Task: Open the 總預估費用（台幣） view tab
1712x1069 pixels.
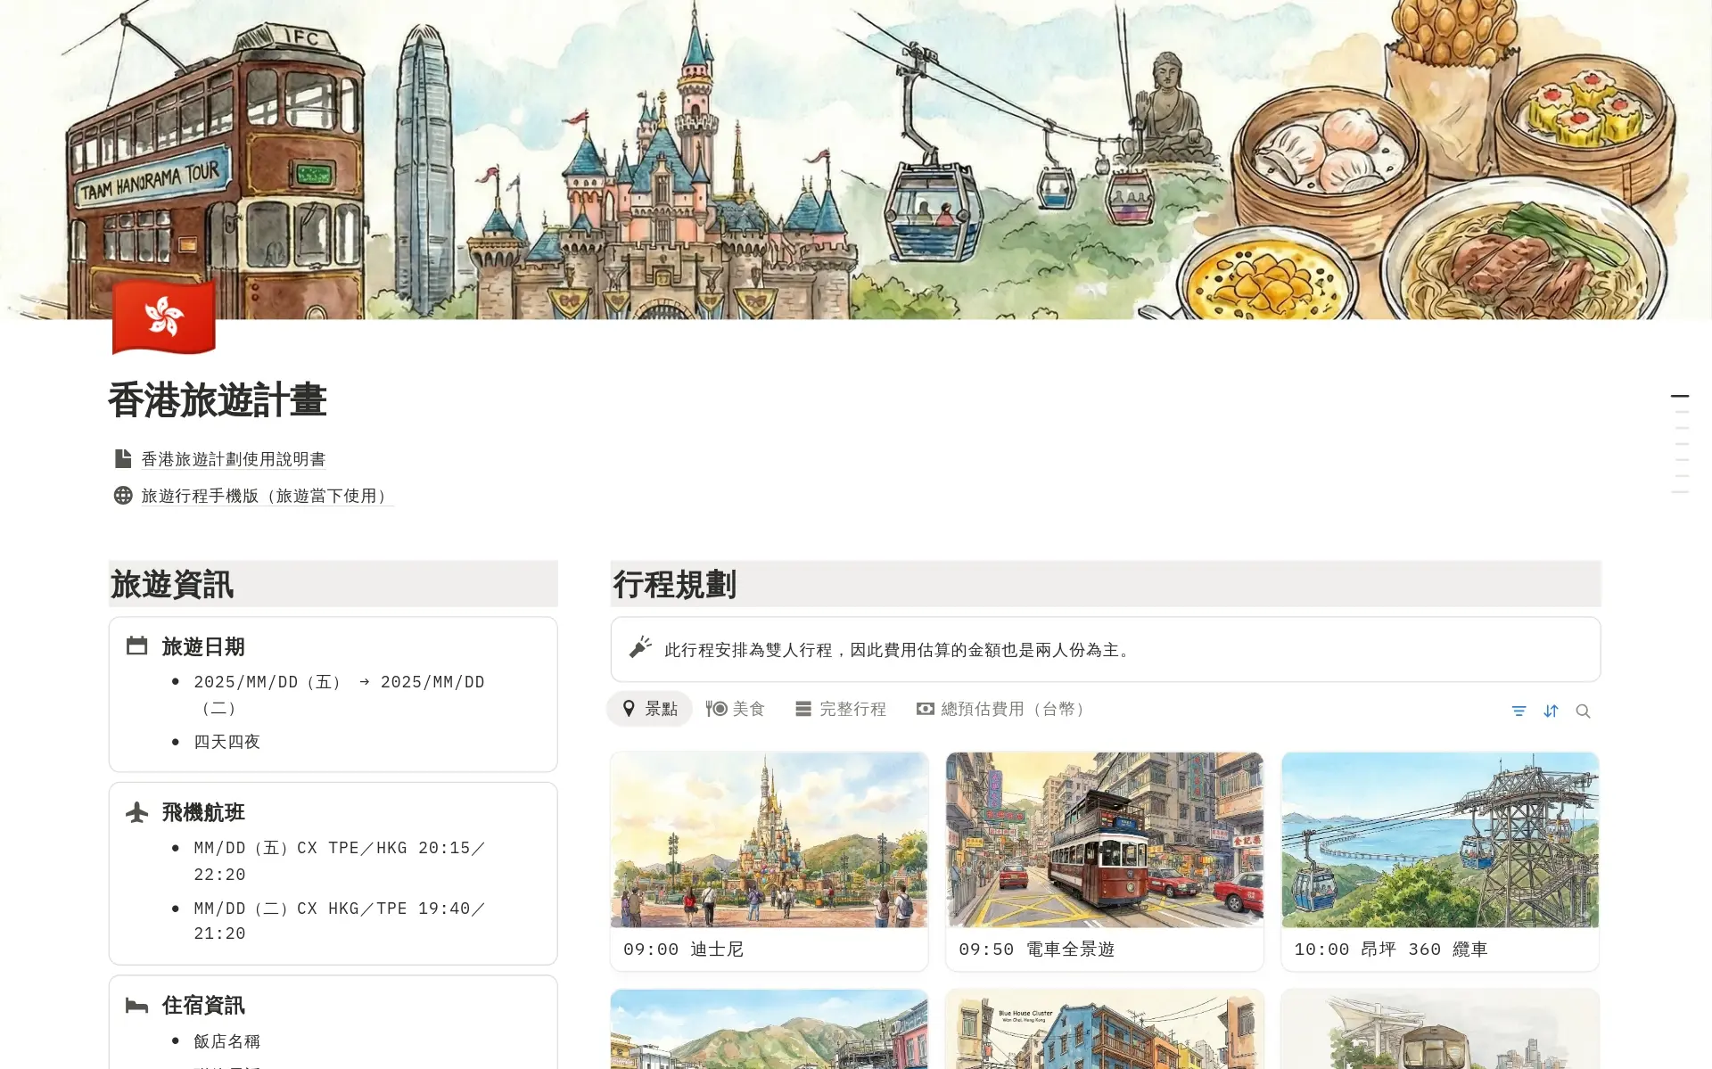Action: click(x=1002, y=709)
